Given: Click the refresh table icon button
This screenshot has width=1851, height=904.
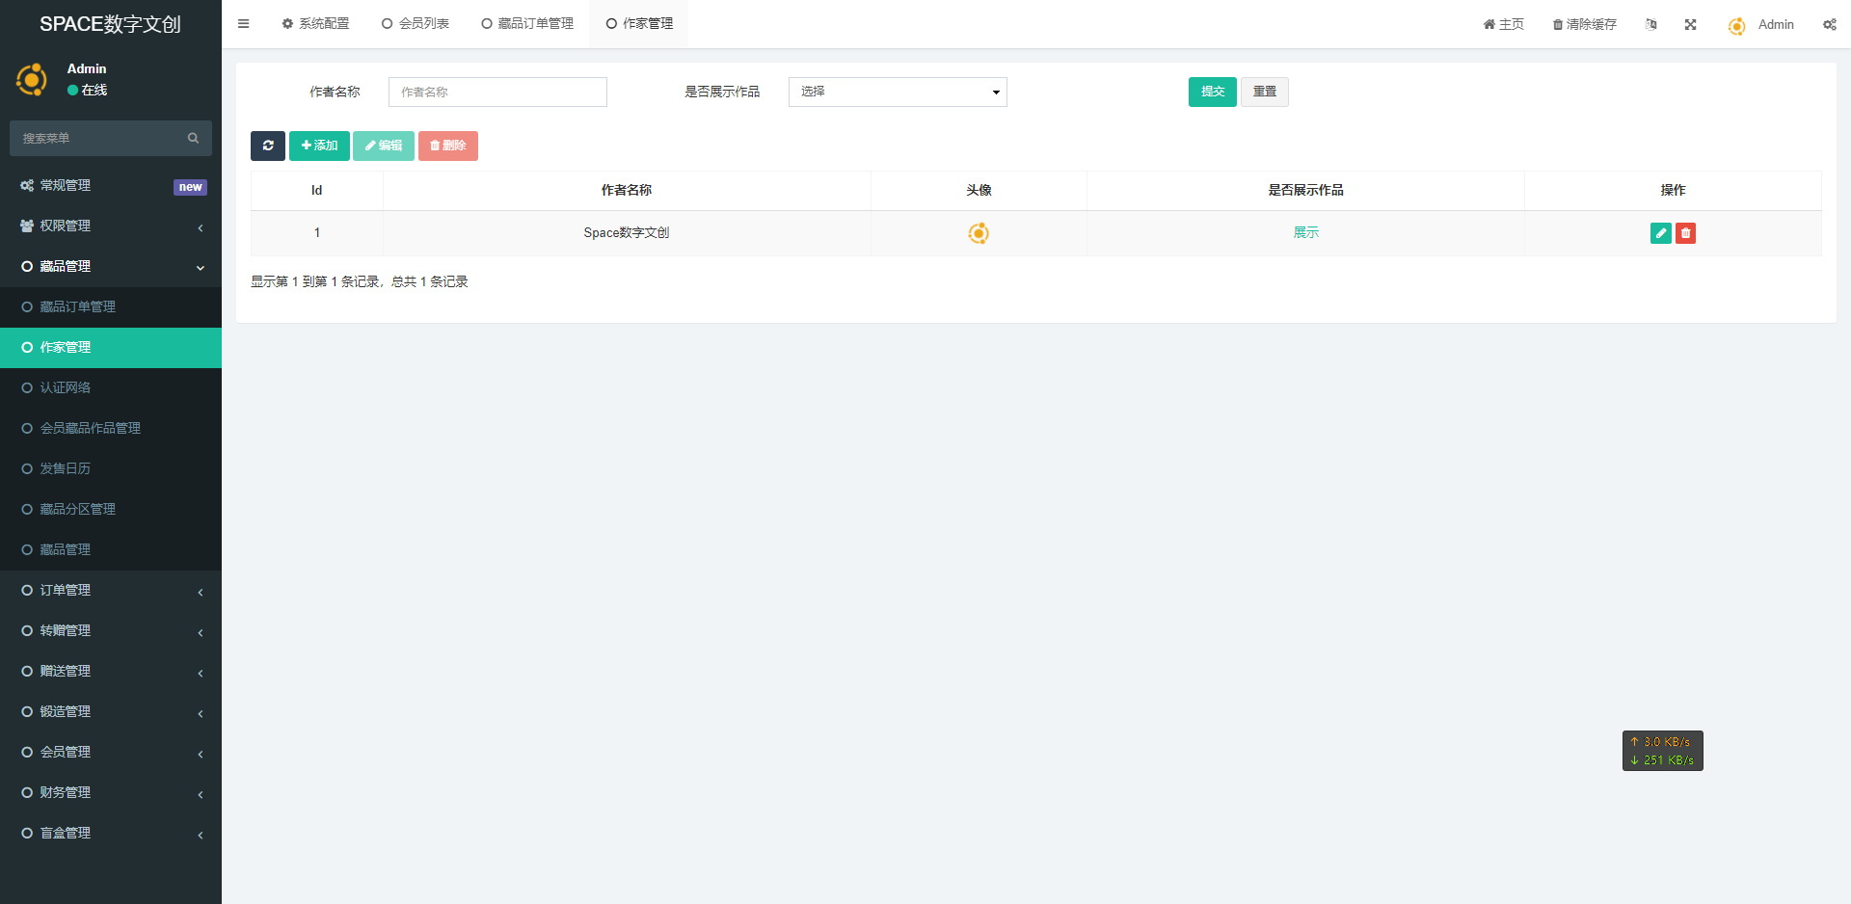Looking at the screenshot, I should 268,146.
